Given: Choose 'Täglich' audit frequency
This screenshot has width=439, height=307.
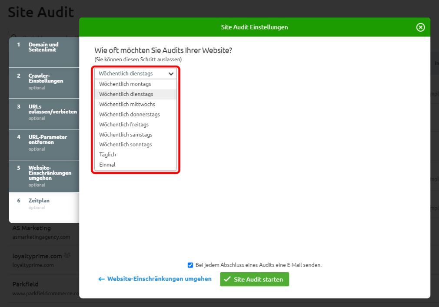Looking at the screenshot, I should coord(108,155).
